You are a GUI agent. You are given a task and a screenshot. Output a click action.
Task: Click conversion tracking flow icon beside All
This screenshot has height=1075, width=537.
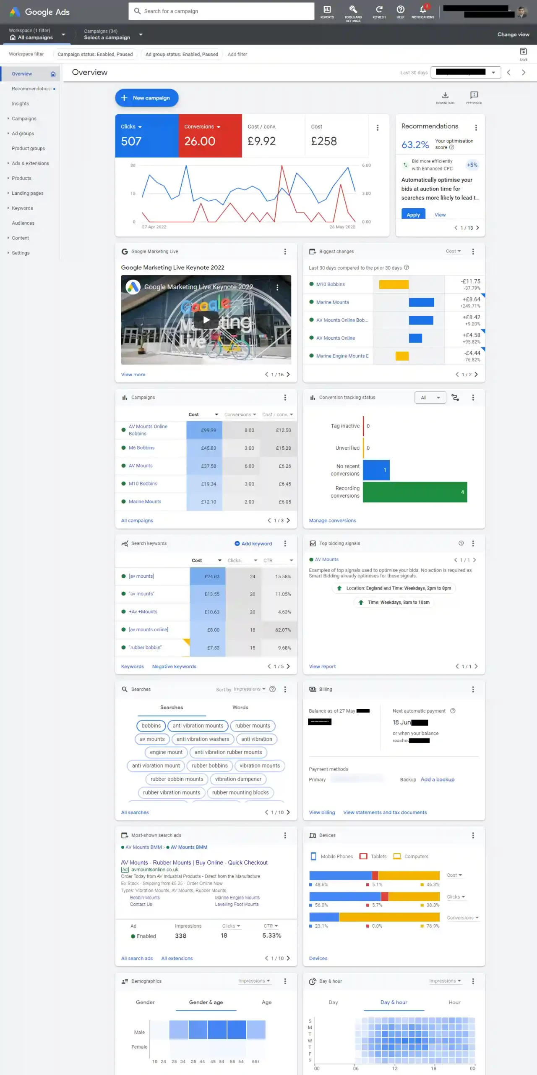point(455,397)
